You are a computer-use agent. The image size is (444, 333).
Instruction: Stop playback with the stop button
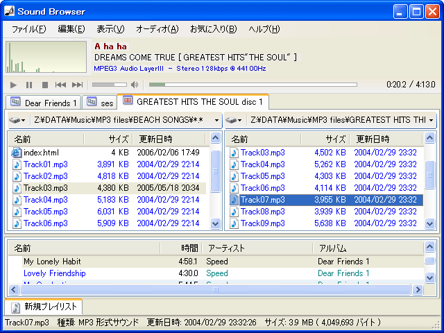click(x=45, y=85)
